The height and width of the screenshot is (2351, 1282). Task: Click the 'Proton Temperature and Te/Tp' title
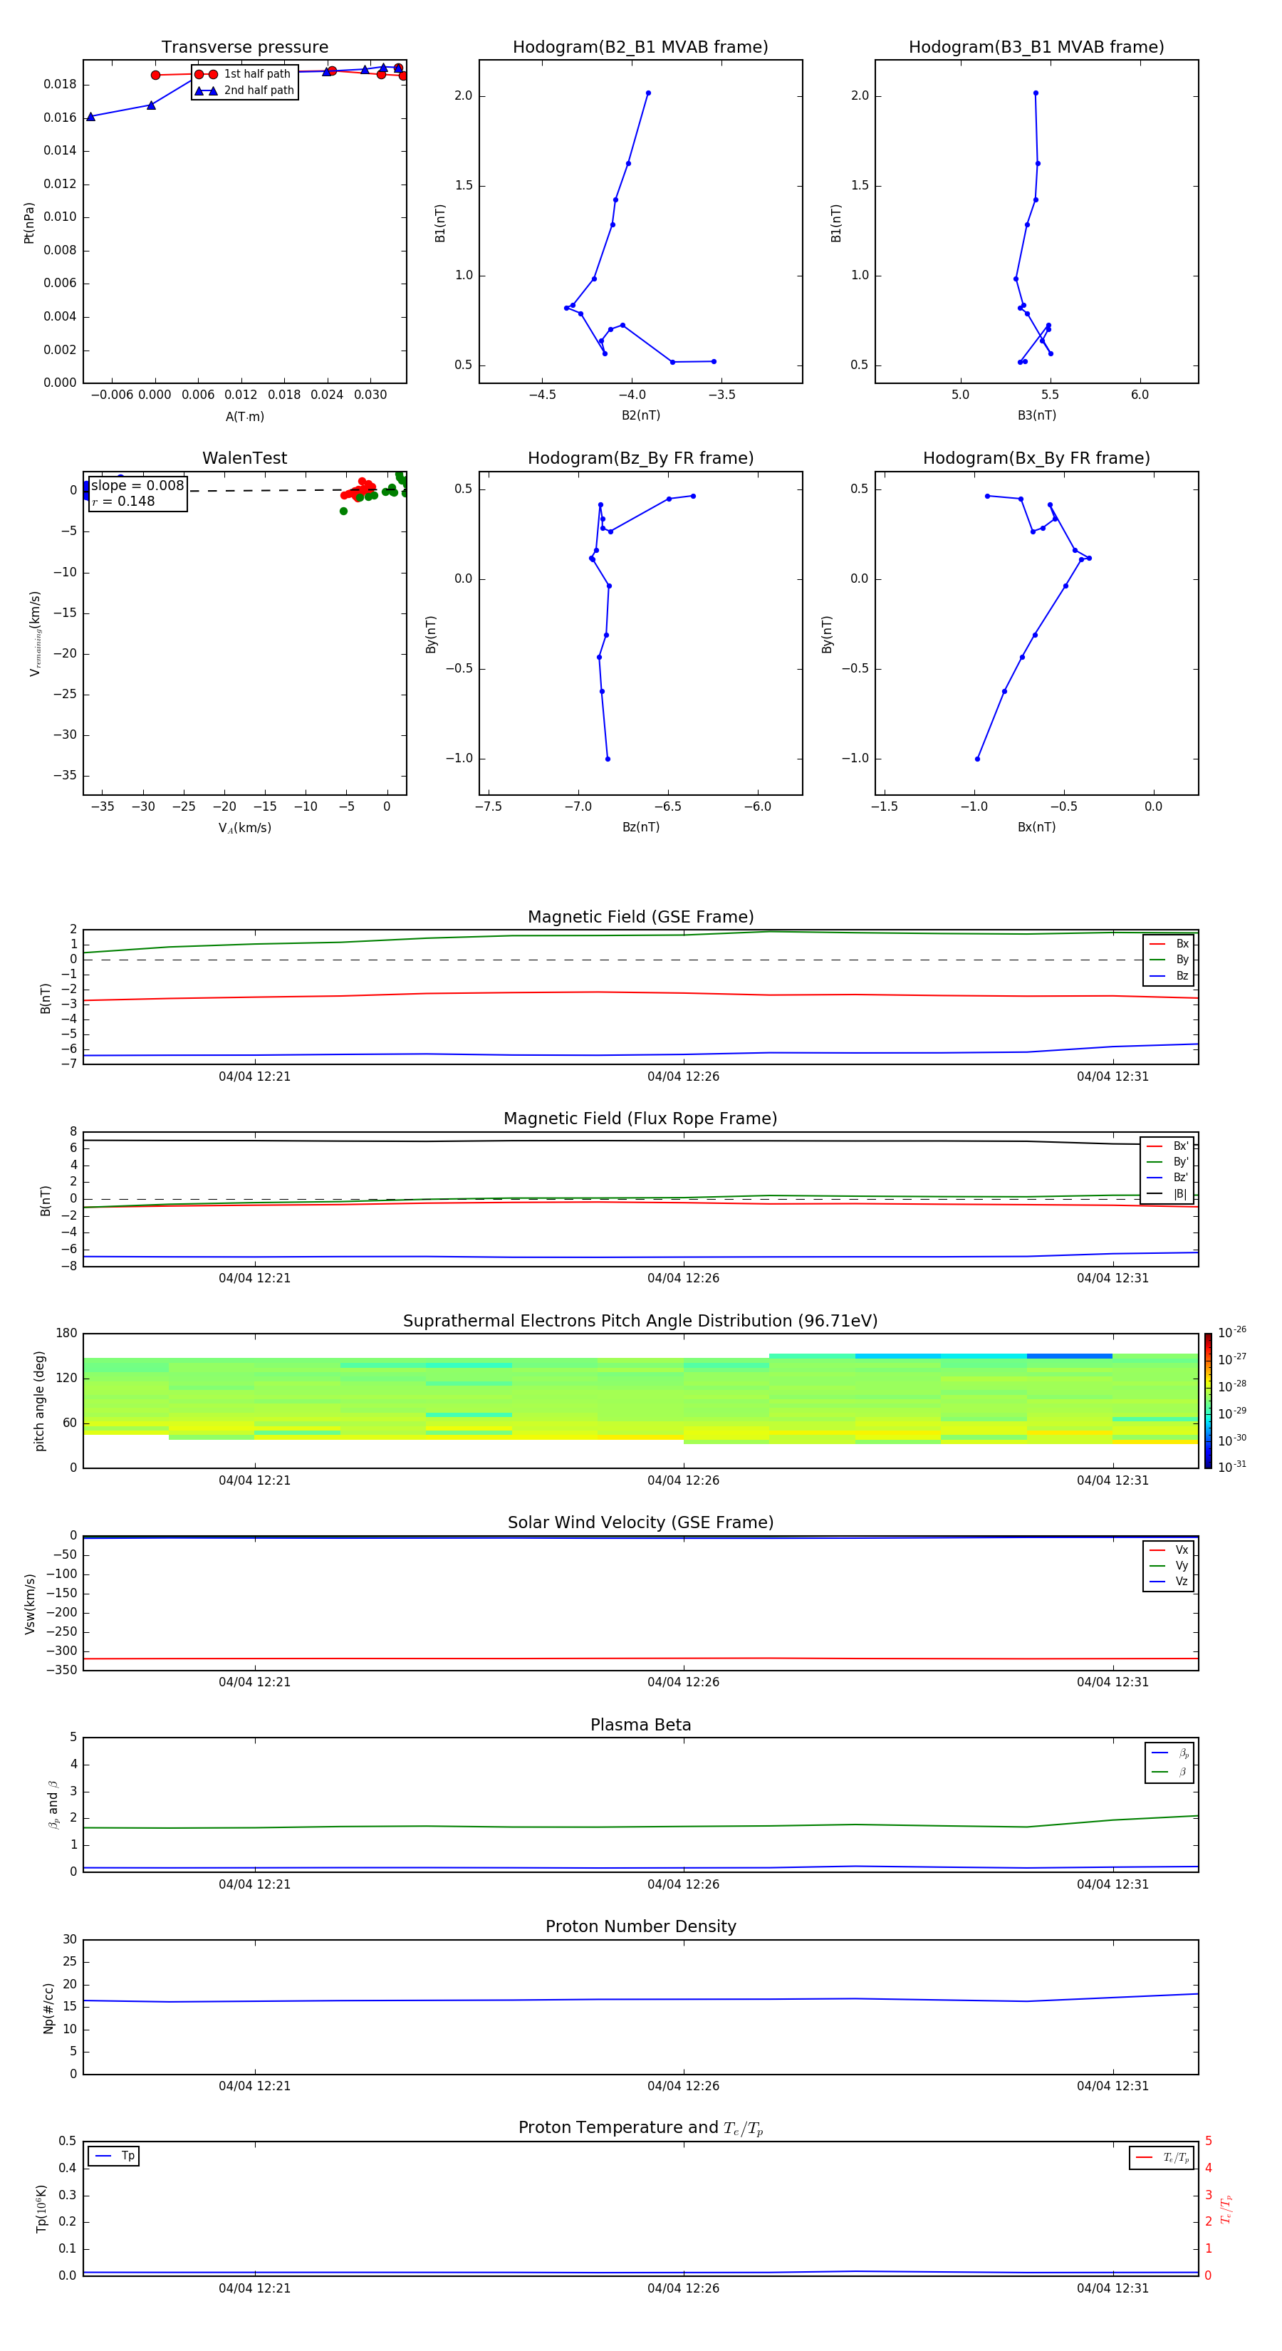(640, 2127)
